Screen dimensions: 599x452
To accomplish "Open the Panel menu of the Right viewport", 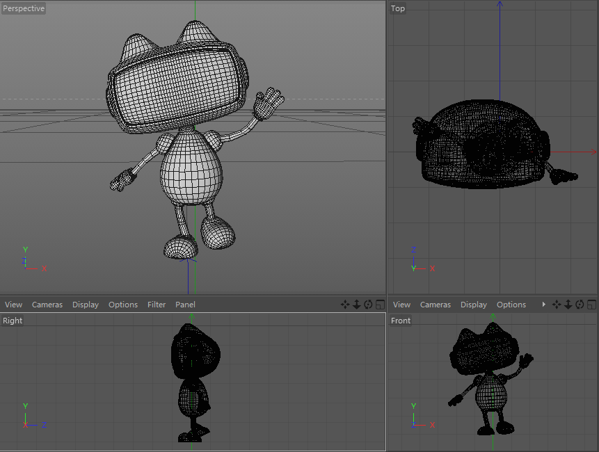I will point(185,305).
